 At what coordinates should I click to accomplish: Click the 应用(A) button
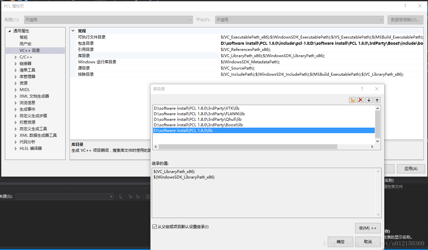pyautogui.click(x=411, y=169)
